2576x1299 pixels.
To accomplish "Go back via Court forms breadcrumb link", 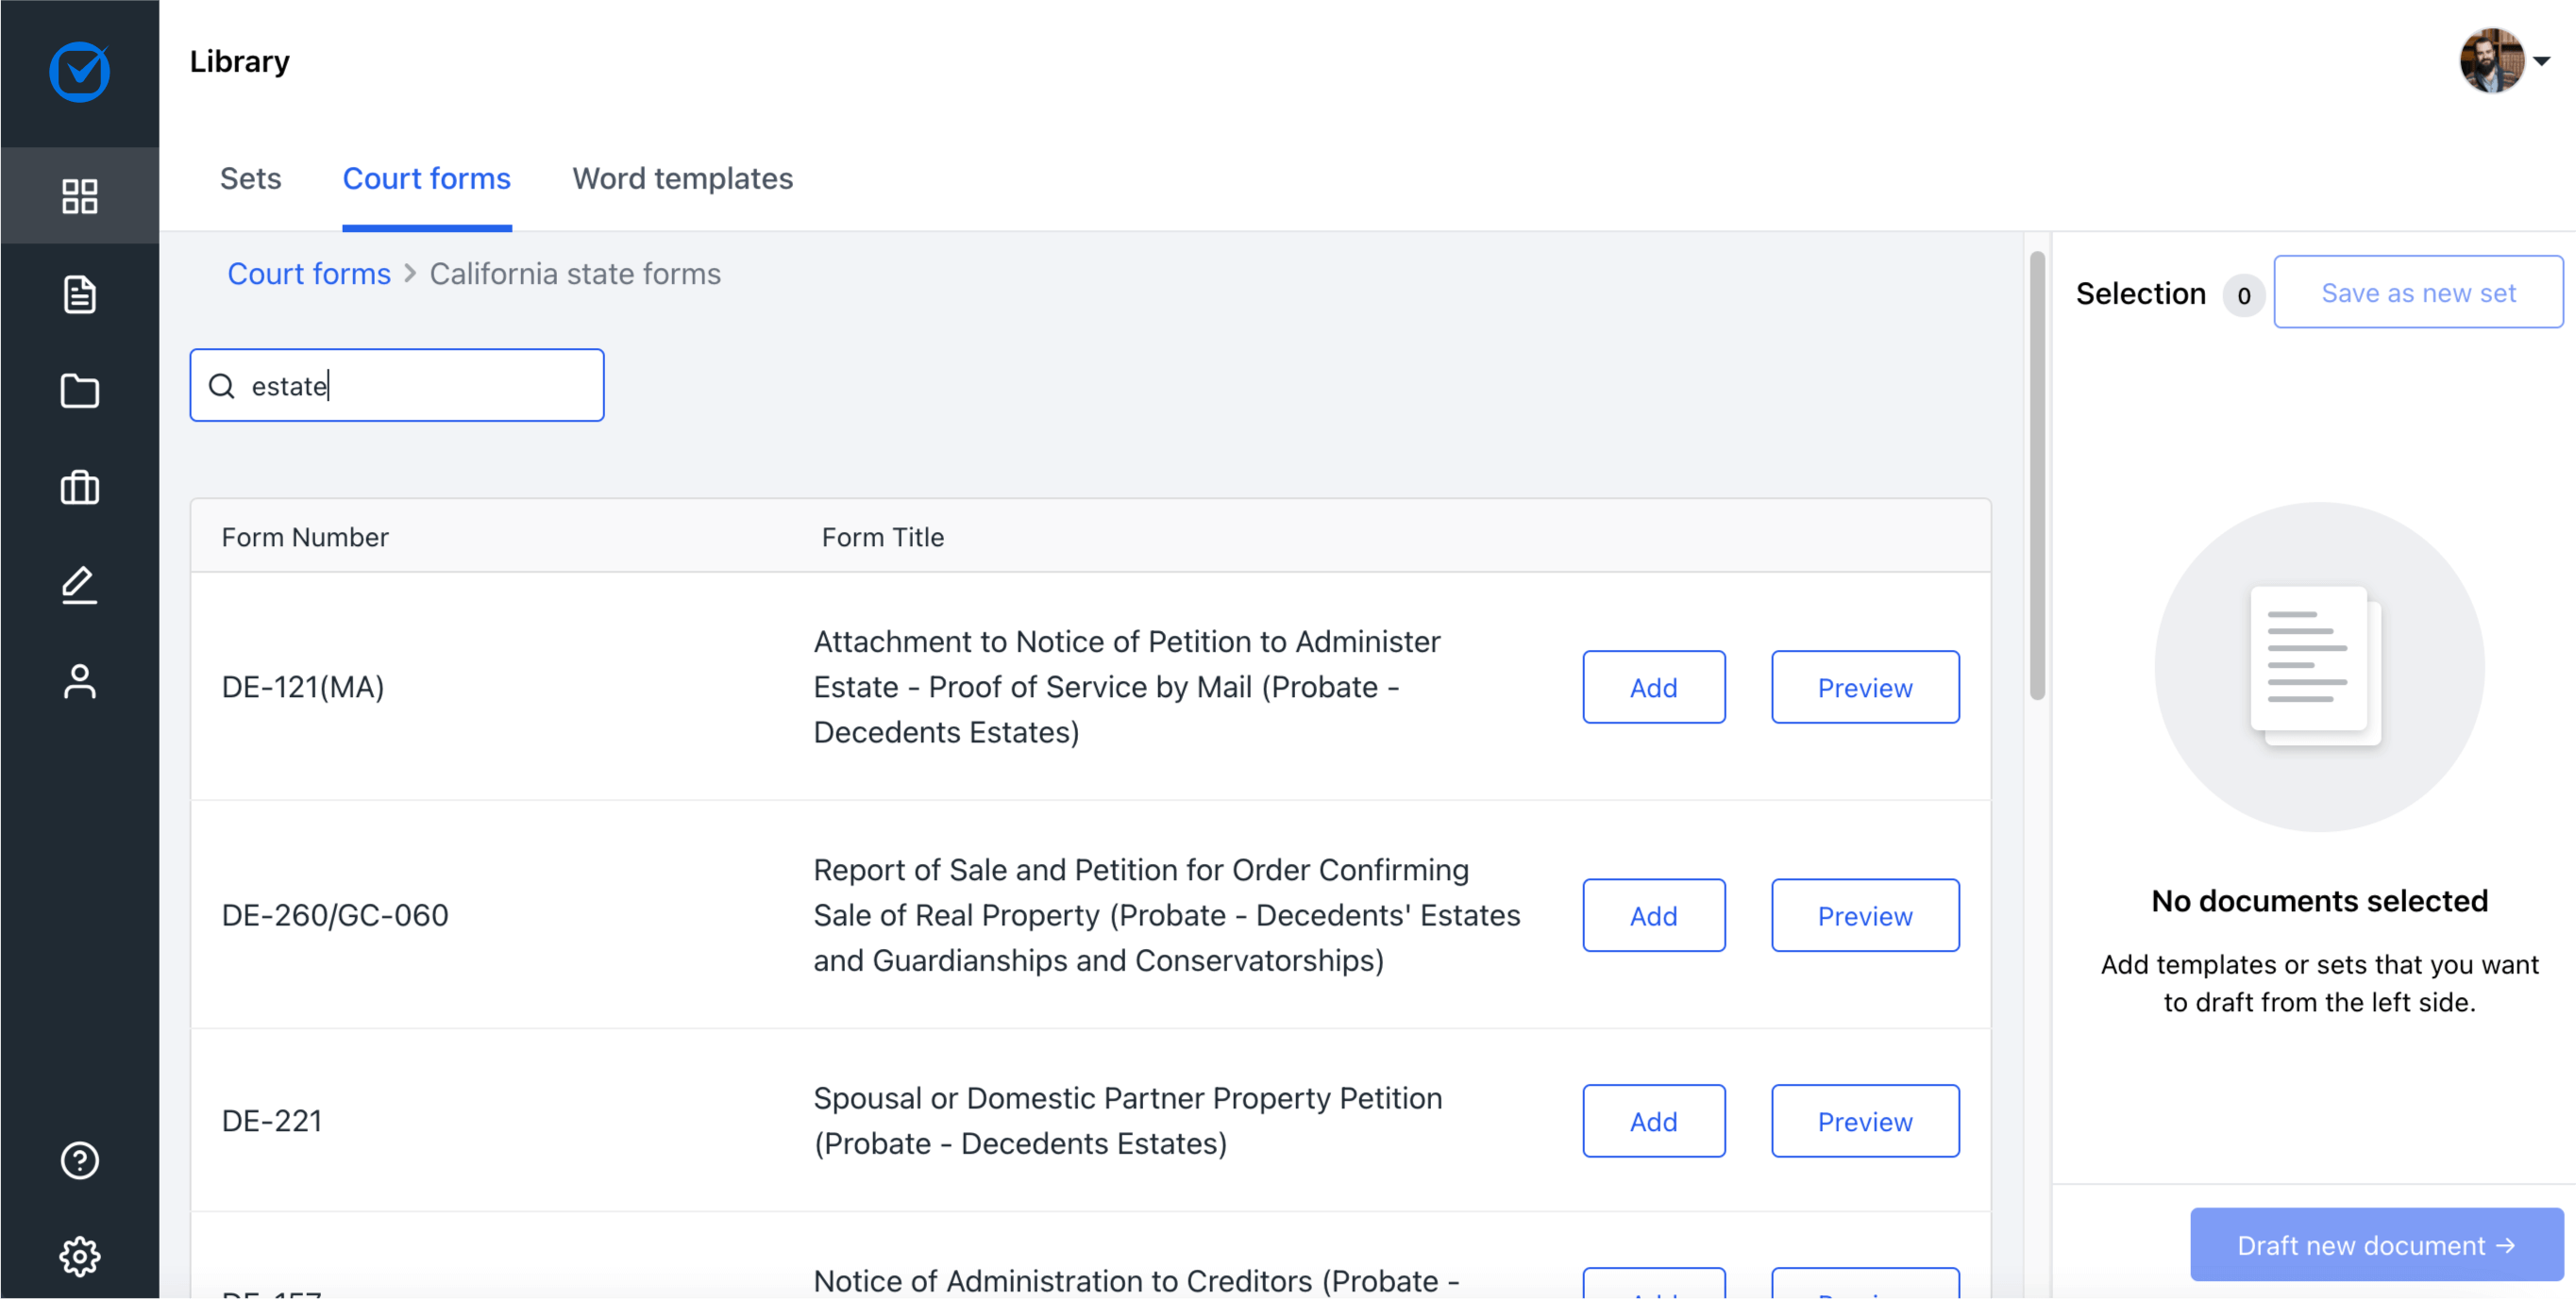I will click(308, 274).
